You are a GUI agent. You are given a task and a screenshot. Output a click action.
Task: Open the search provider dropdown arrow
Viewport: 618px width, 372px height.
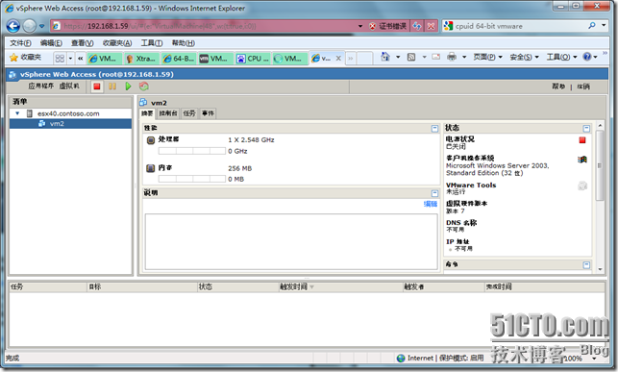pos(604,26)
